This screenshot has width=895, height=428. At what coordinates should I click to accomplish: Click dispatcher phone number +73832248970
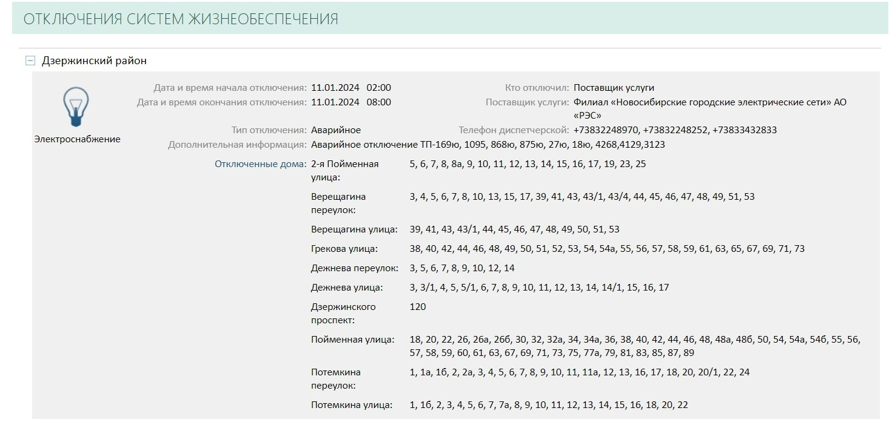click(606, 130)
